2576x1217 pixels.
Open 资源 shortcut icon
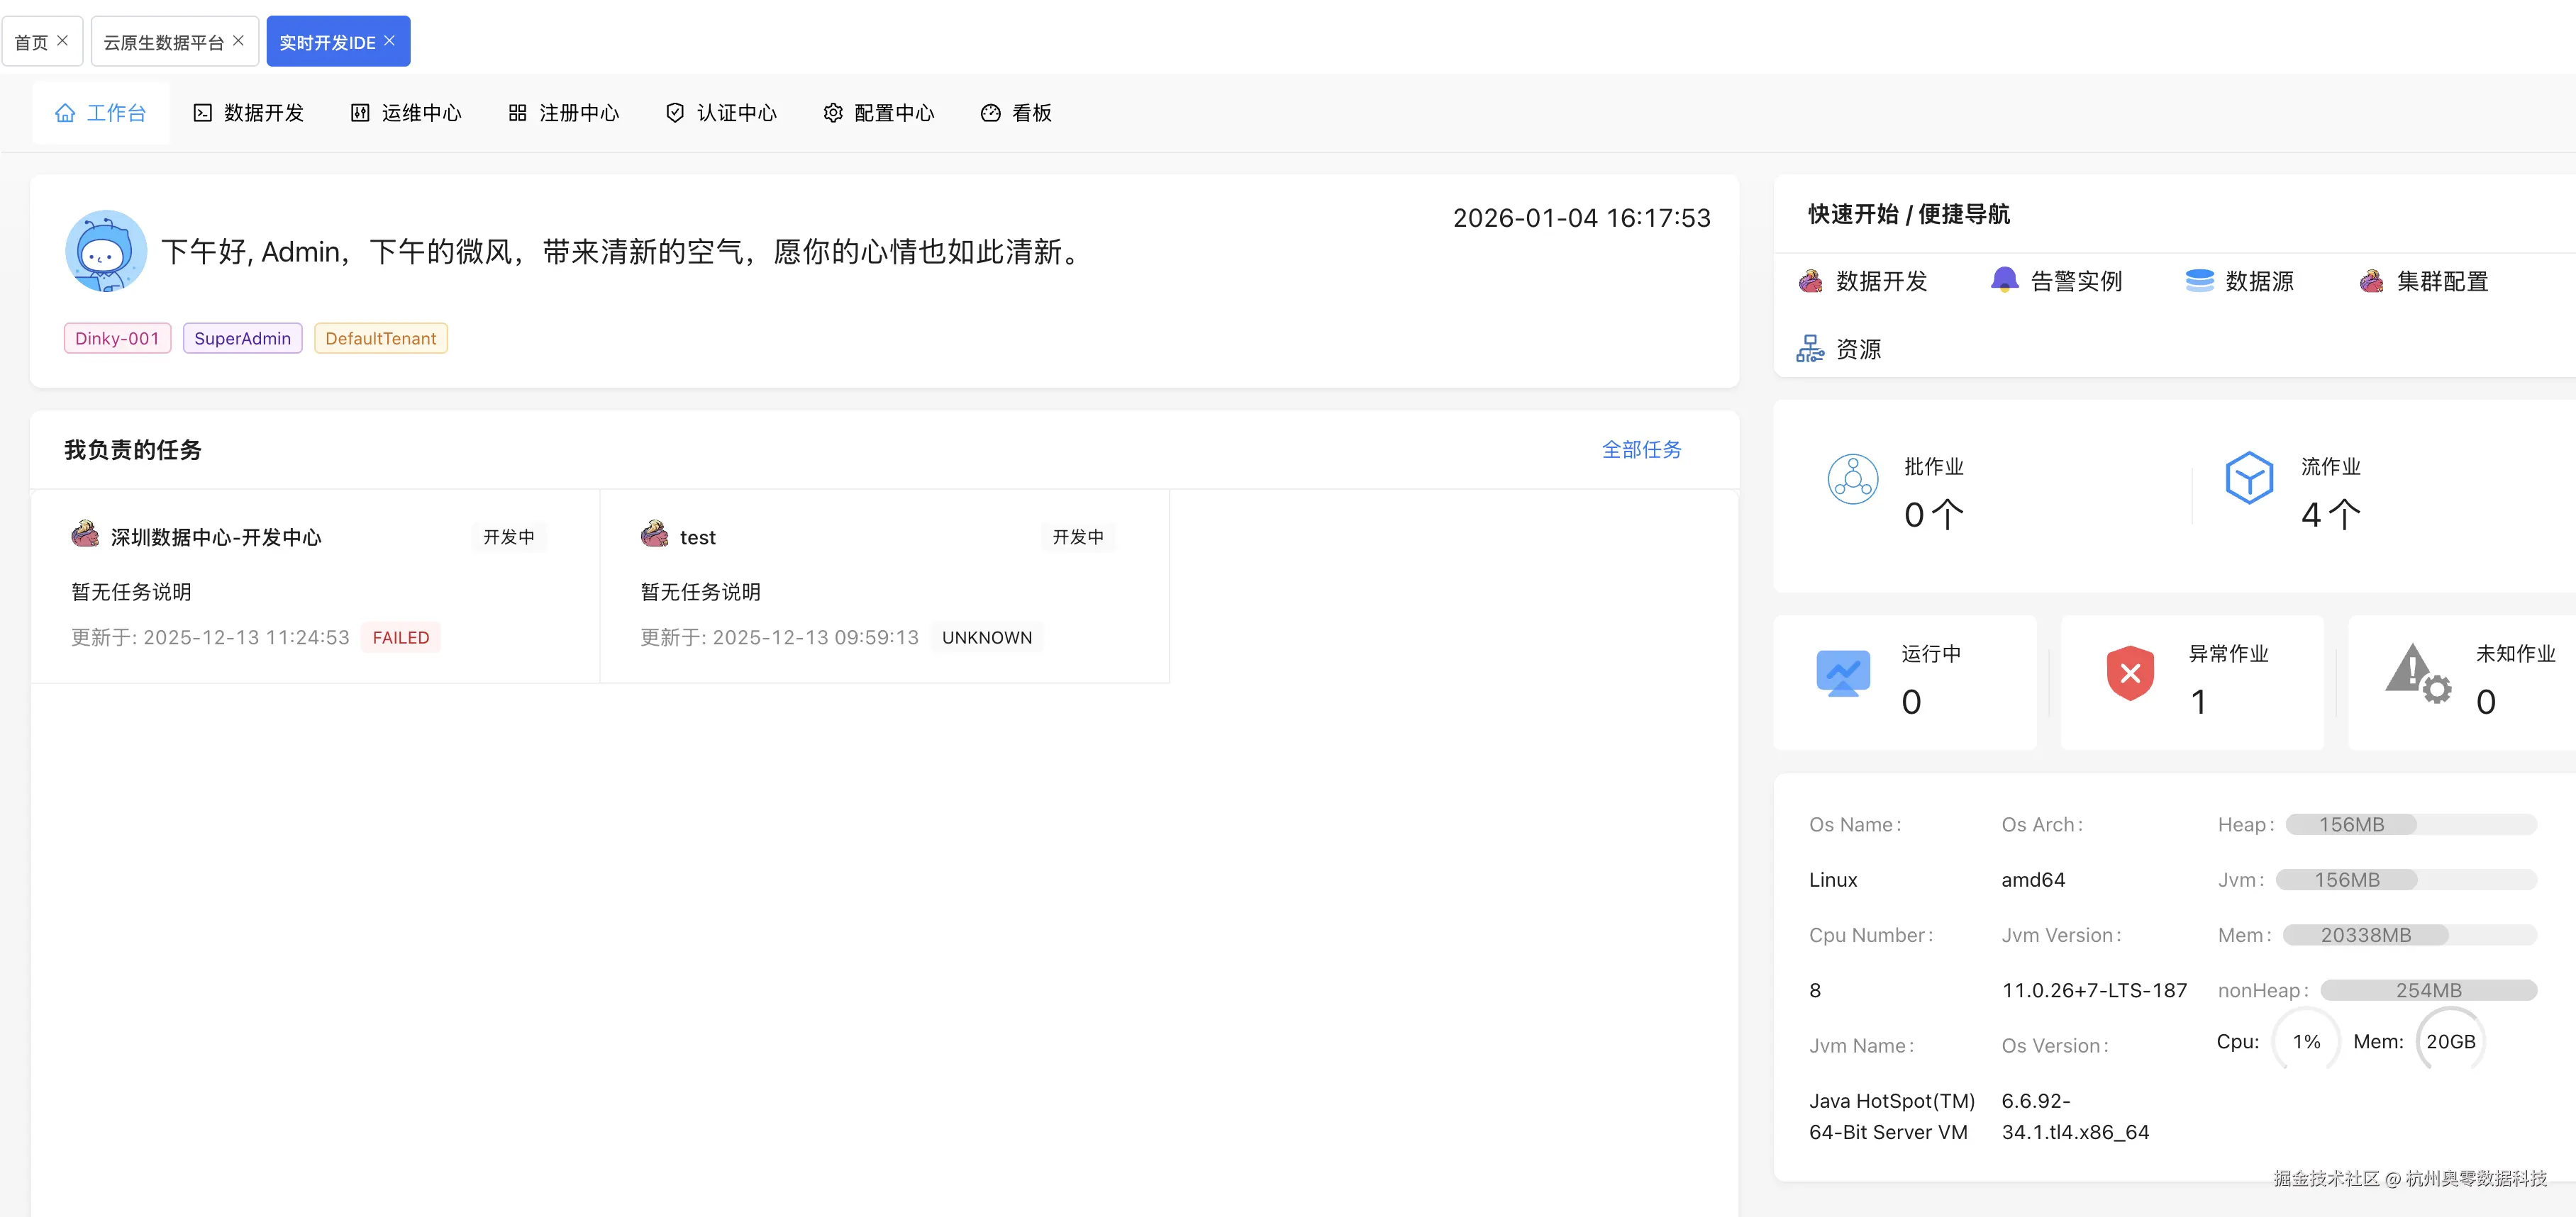point(1810,349)
